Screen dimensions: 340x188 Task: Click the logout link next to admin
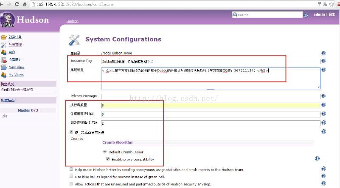pyautogui.click(x=332, y=14)
